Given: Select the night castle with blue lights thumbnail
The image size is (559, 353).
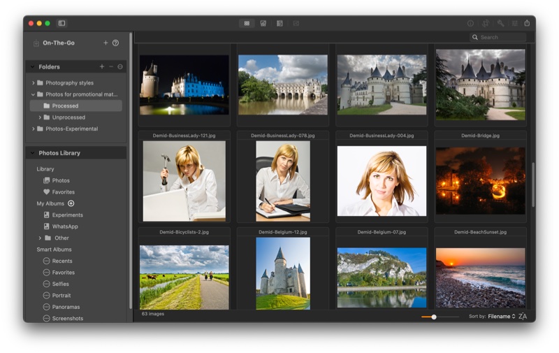Looking at the screenshot, I should [x=184, y=85].
